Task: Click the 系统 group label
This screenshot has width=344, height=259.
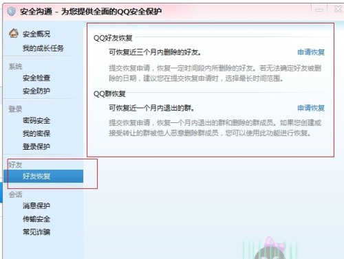Action: coord(15,67)
